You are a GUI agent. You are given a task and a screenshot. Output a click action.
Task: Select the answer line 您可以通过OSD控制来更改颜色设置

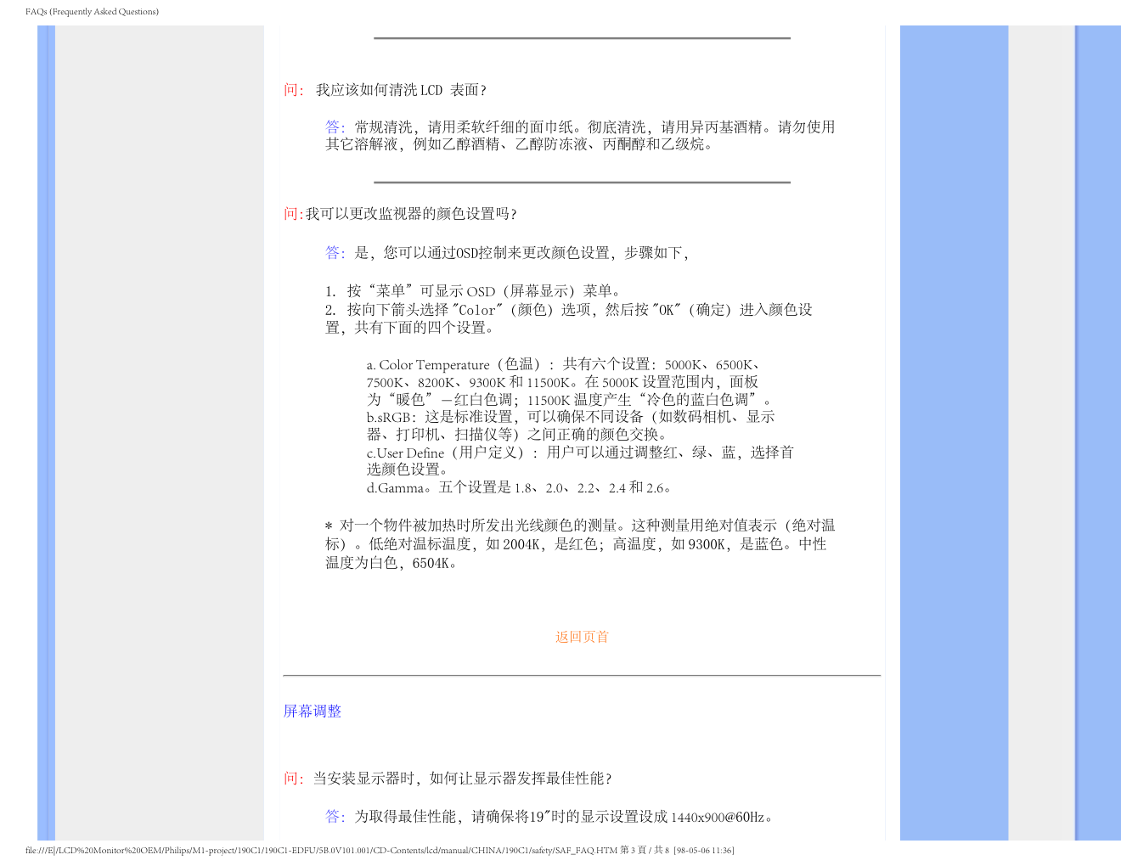pyautogui.click(x=507, y=253)
